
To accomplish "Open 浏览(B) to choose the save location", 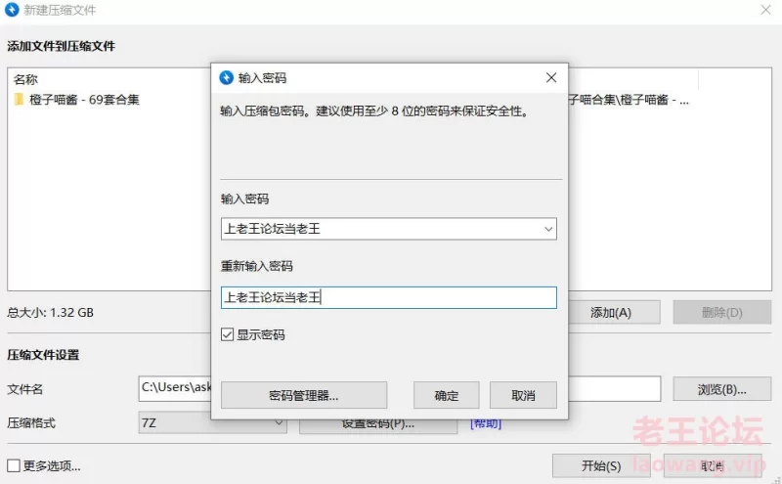I will coord(721,388).
